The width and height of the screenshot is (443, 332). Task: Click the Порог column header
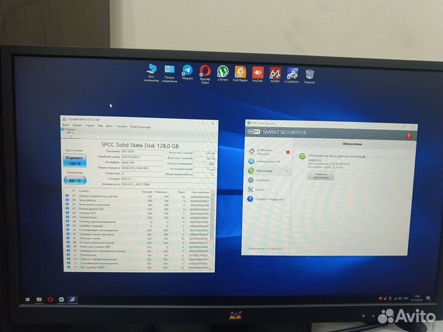181,192
